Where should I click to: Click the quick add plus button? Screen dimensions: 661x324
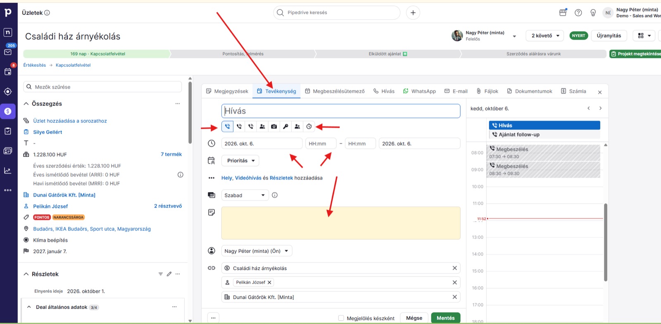click(413, 13)
